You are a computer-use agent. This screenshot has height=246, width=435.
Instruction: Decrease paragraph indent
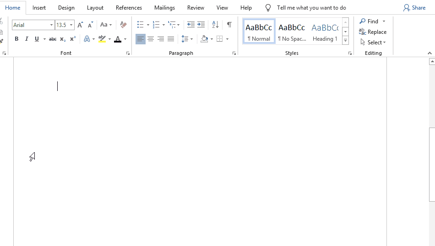191,25
